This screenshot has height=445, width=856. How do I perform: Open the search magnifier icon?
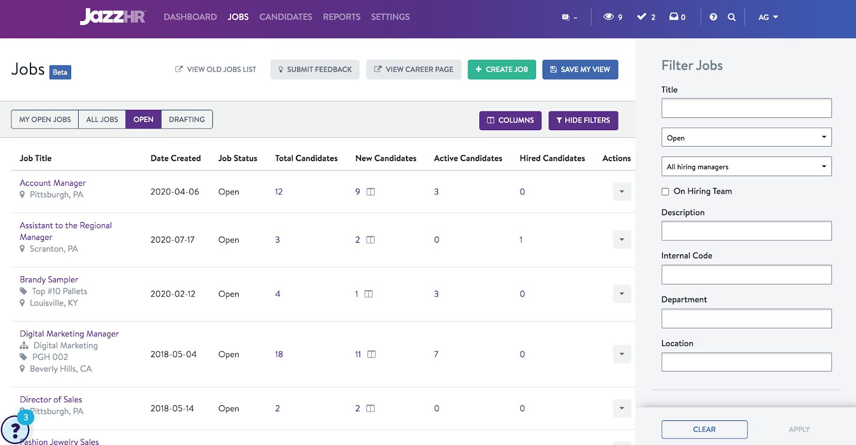(x=731, y=17)
